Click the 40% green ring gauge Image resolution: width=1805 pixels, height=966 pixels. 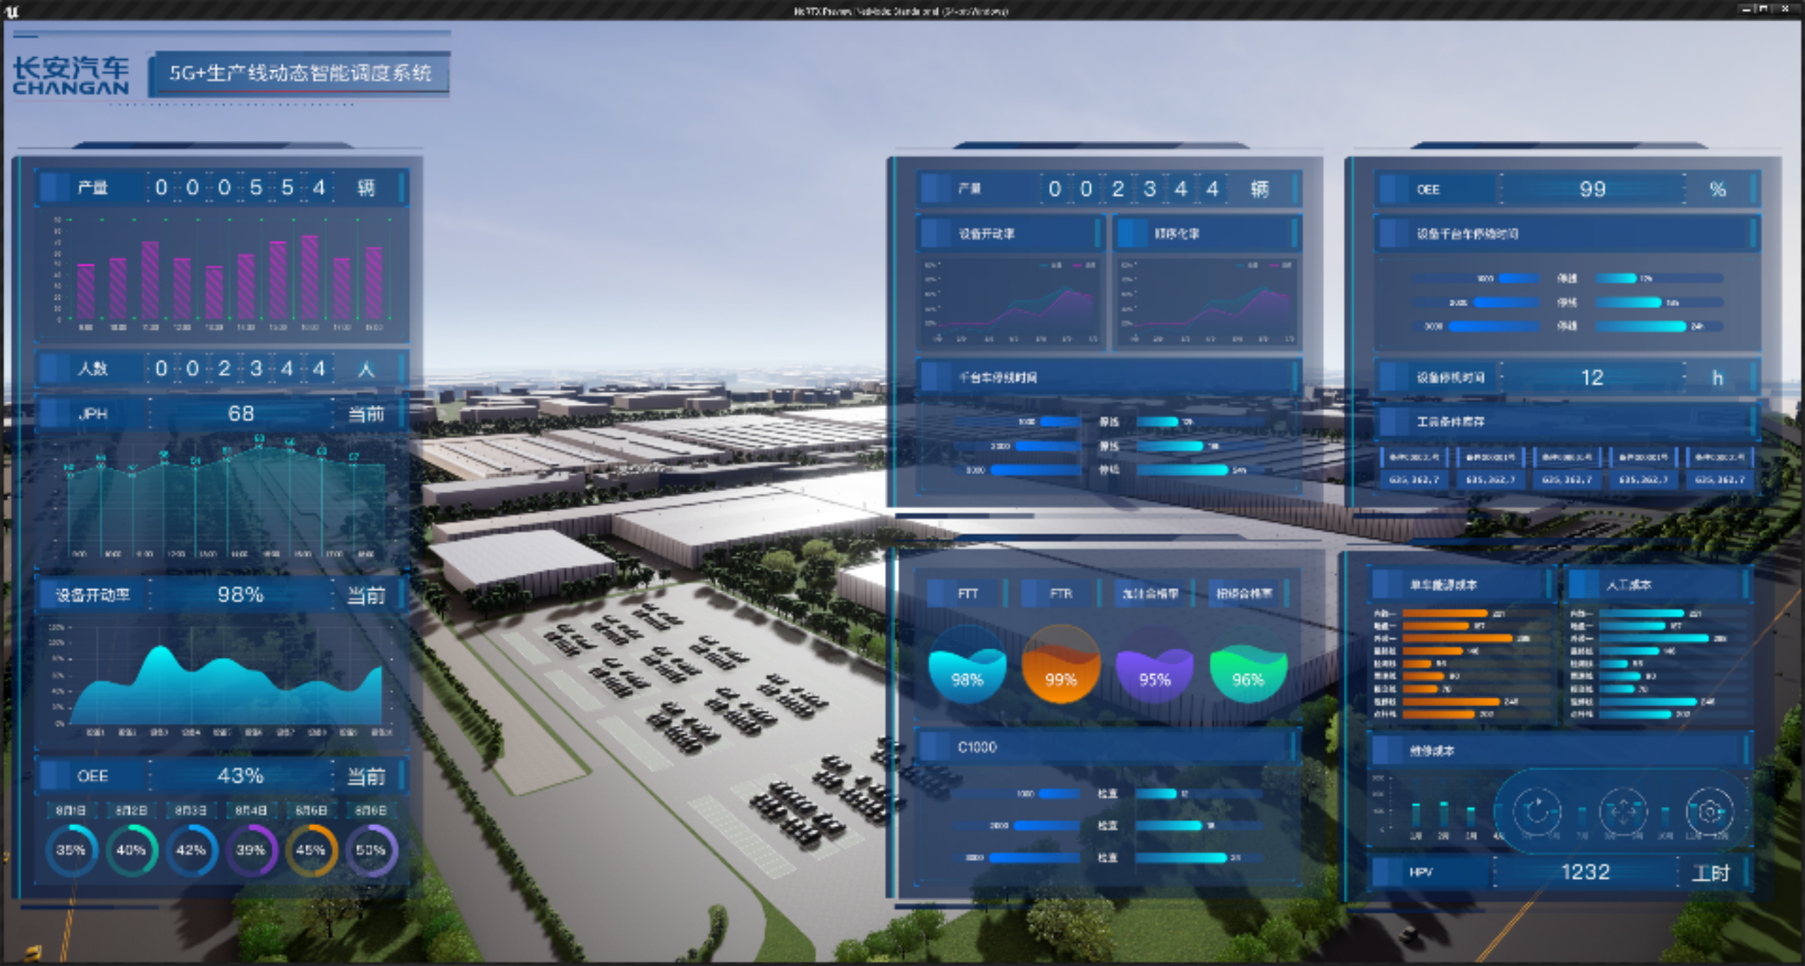pyautogui.click(x=131, y=850)
